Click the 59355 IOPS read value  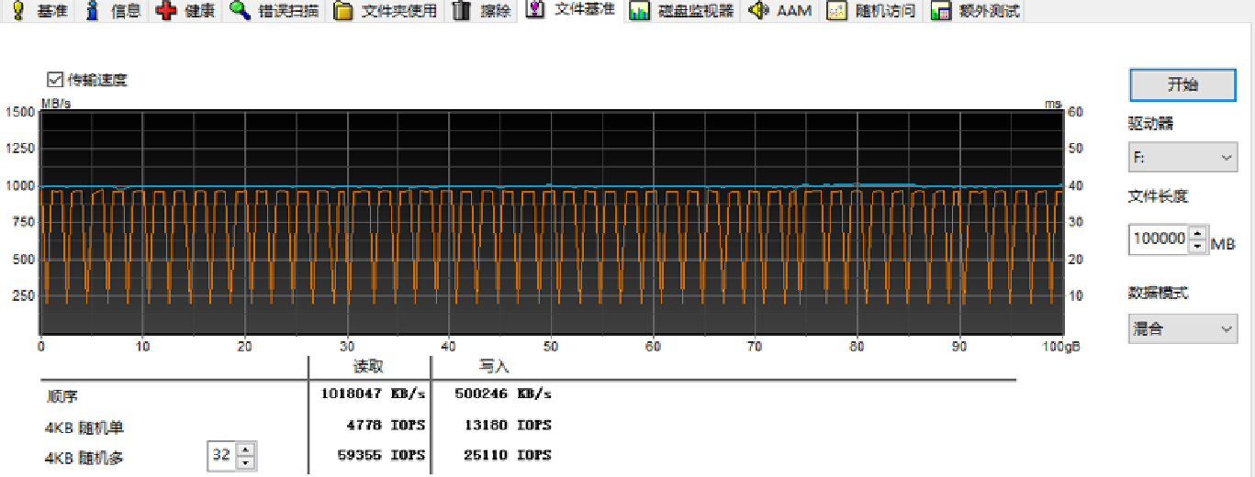click(383, 455)
